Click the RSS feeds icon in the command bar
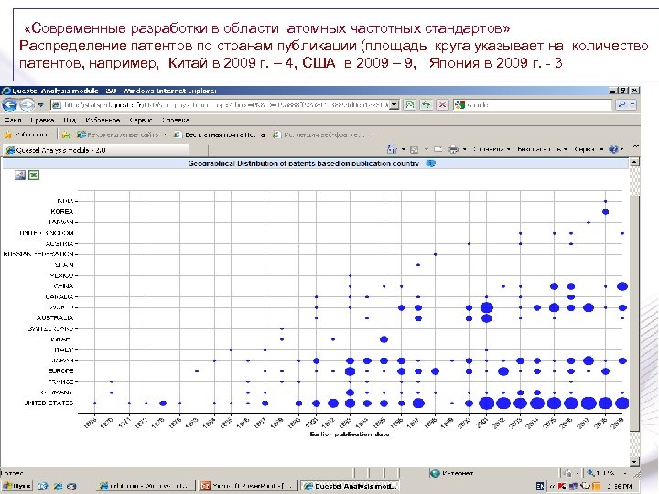 click(414, 149)
